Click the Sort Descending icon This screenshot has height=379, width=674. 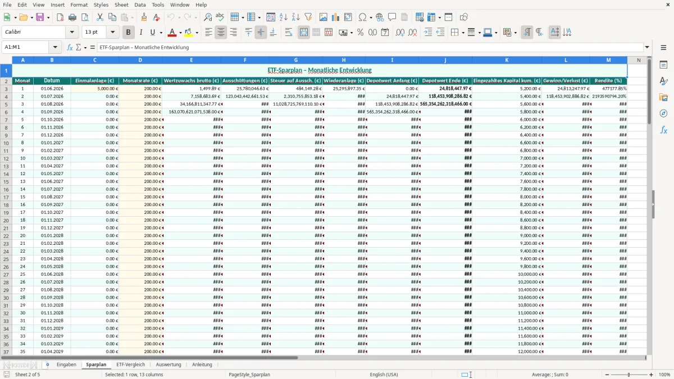(296, 17)
